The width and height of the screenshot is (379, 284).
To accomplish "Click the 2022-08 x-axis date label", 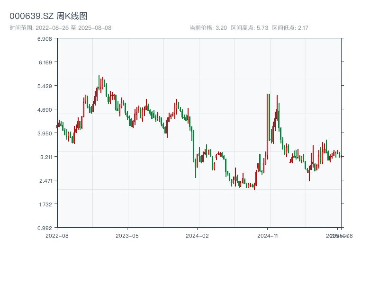I will pyautogui.click(x=57, y=235).
